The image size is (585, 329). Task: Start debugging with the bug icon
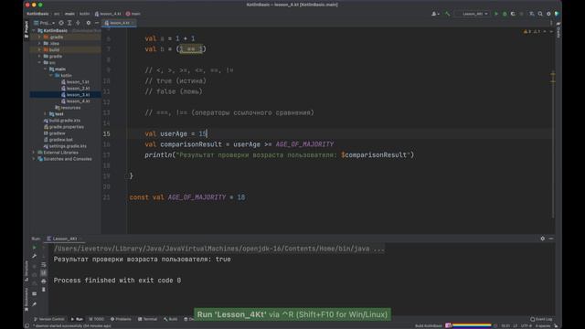coord(505,14)
